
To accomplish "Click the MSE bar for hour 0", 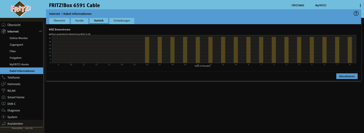I will coord(248,50).
